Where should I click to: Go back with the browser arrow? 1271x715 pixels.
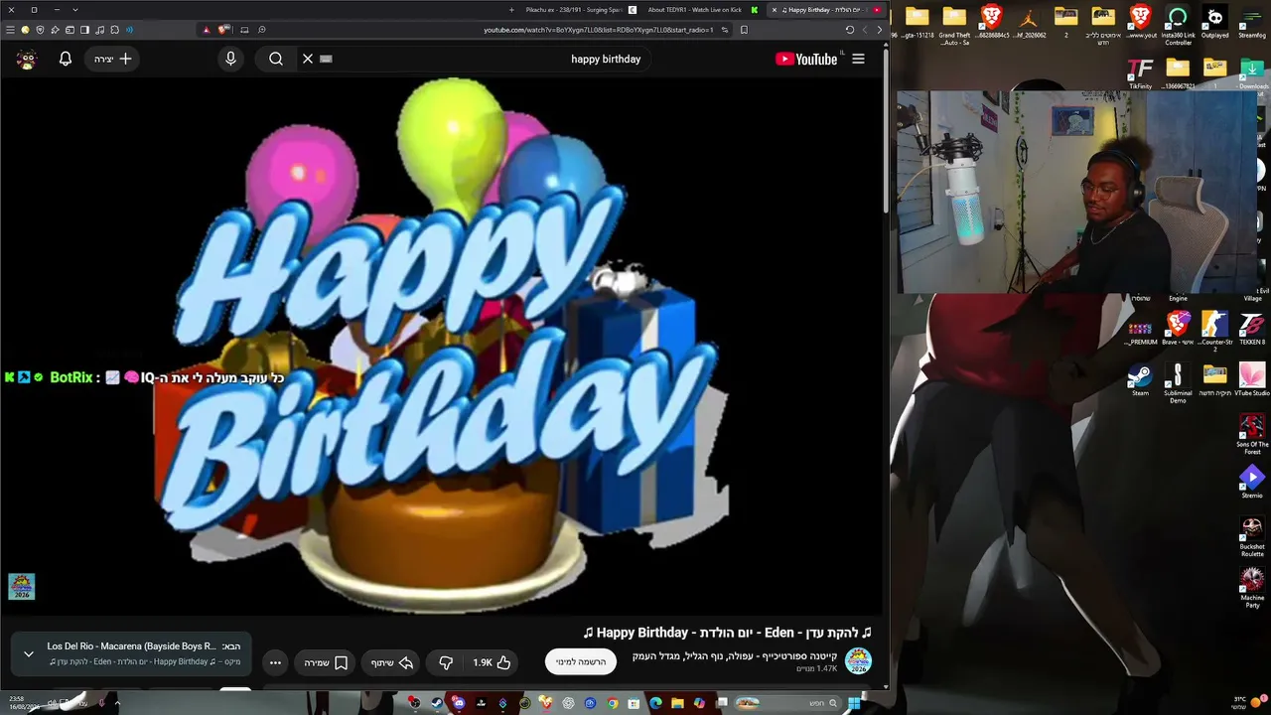[x=880, y=30]
